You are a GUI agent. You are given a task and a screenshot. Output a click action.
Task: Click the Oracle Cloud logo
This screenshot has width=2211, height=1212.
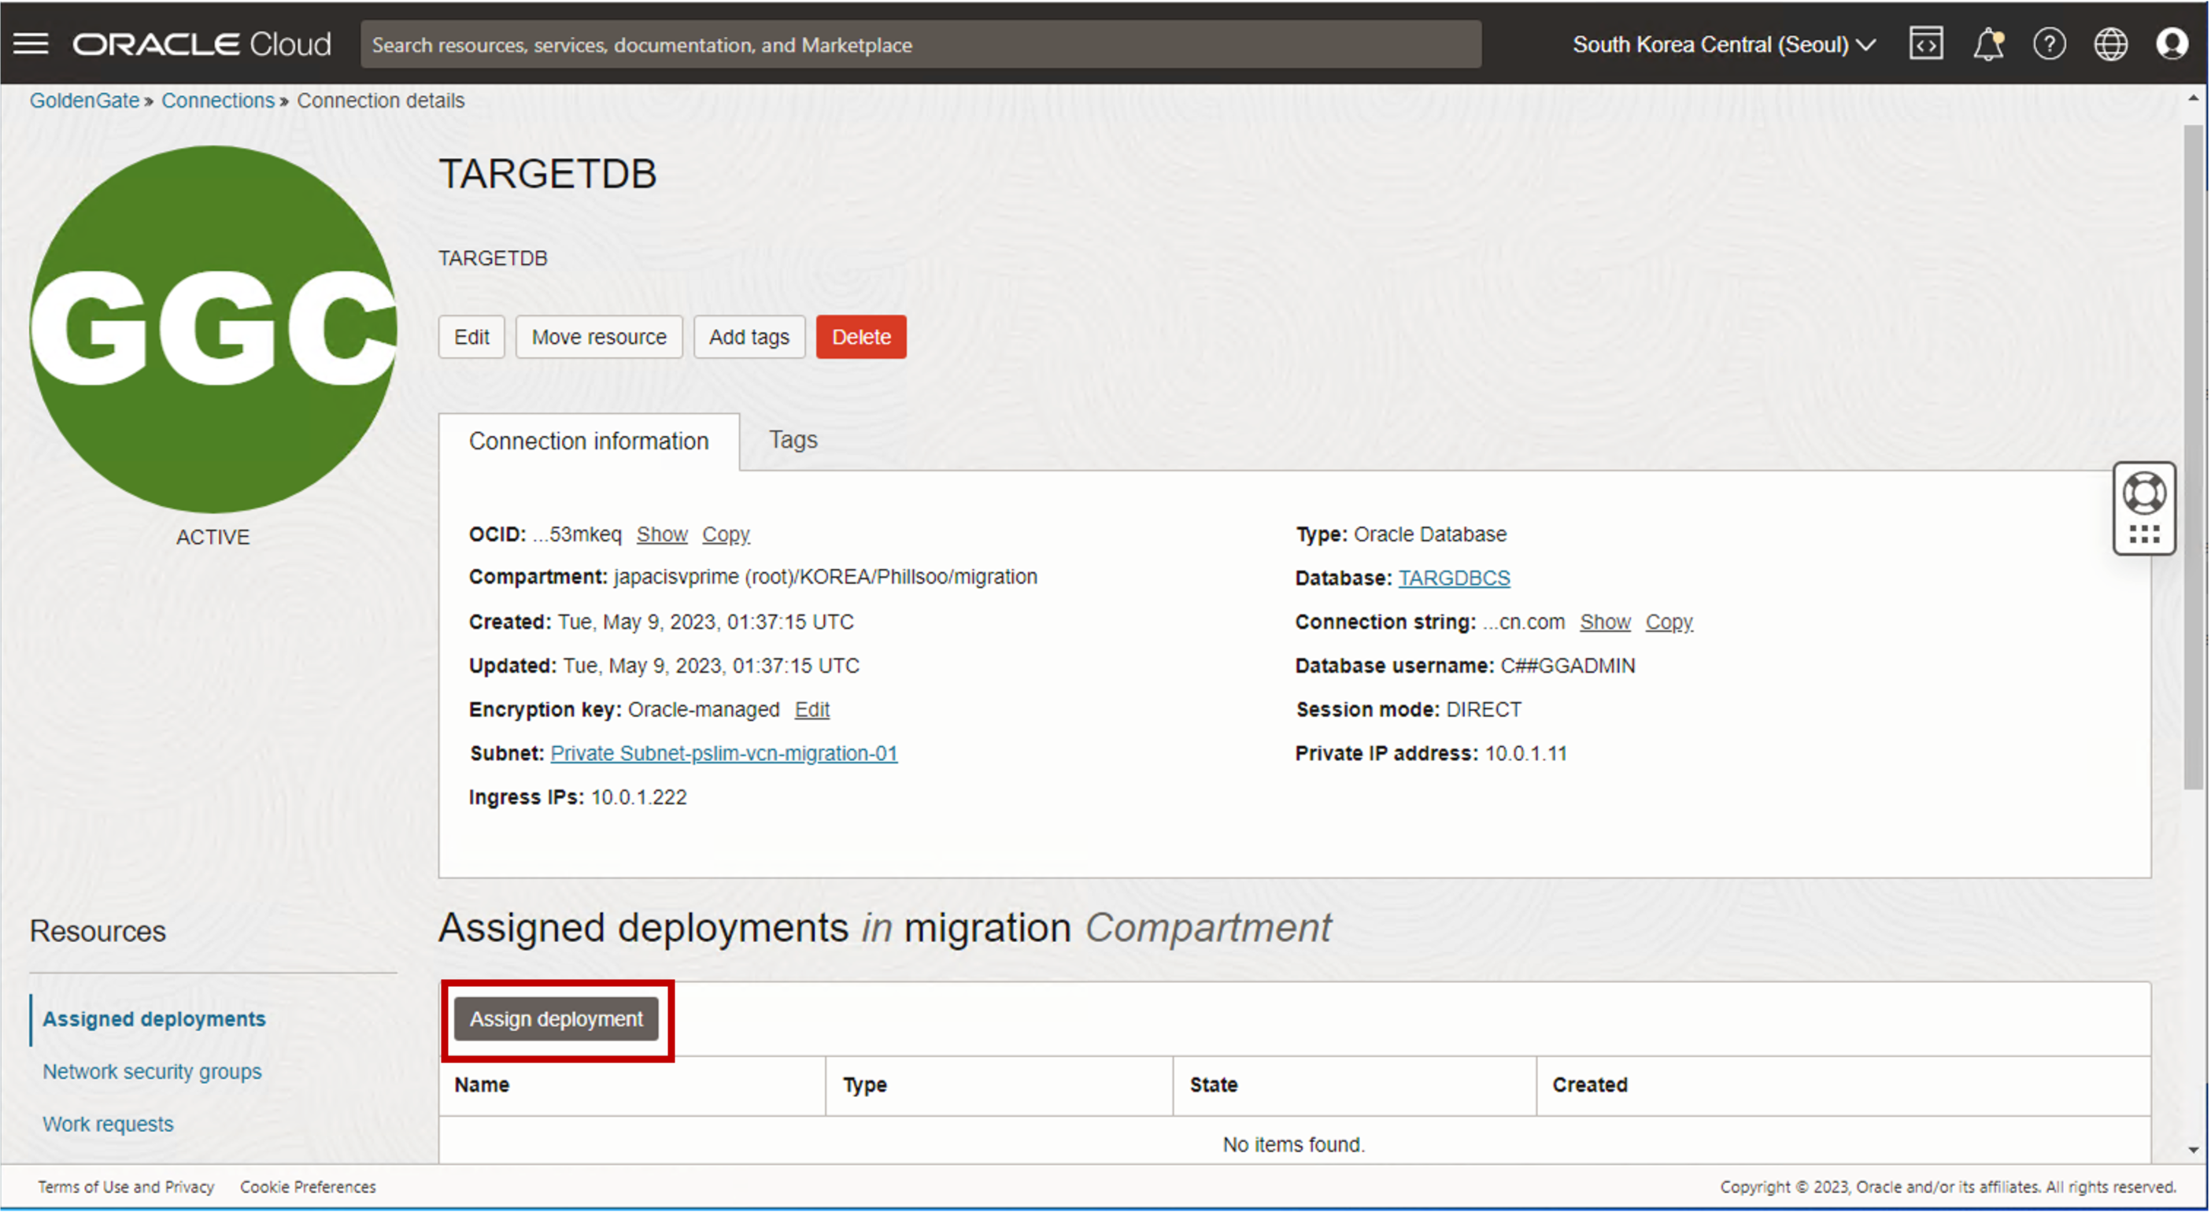[x=202, y=44]
